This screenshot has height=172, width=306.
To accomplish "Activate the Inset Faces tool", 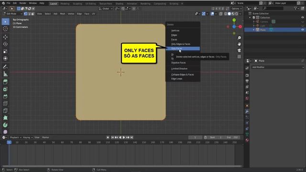I will (x=5, y=89).
